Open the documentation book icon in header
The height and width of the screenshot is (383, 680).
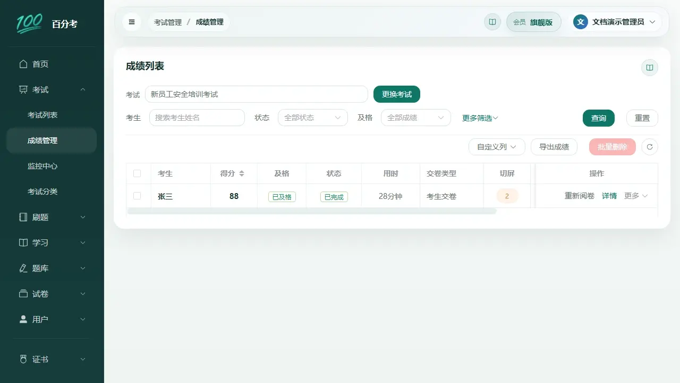492,22
